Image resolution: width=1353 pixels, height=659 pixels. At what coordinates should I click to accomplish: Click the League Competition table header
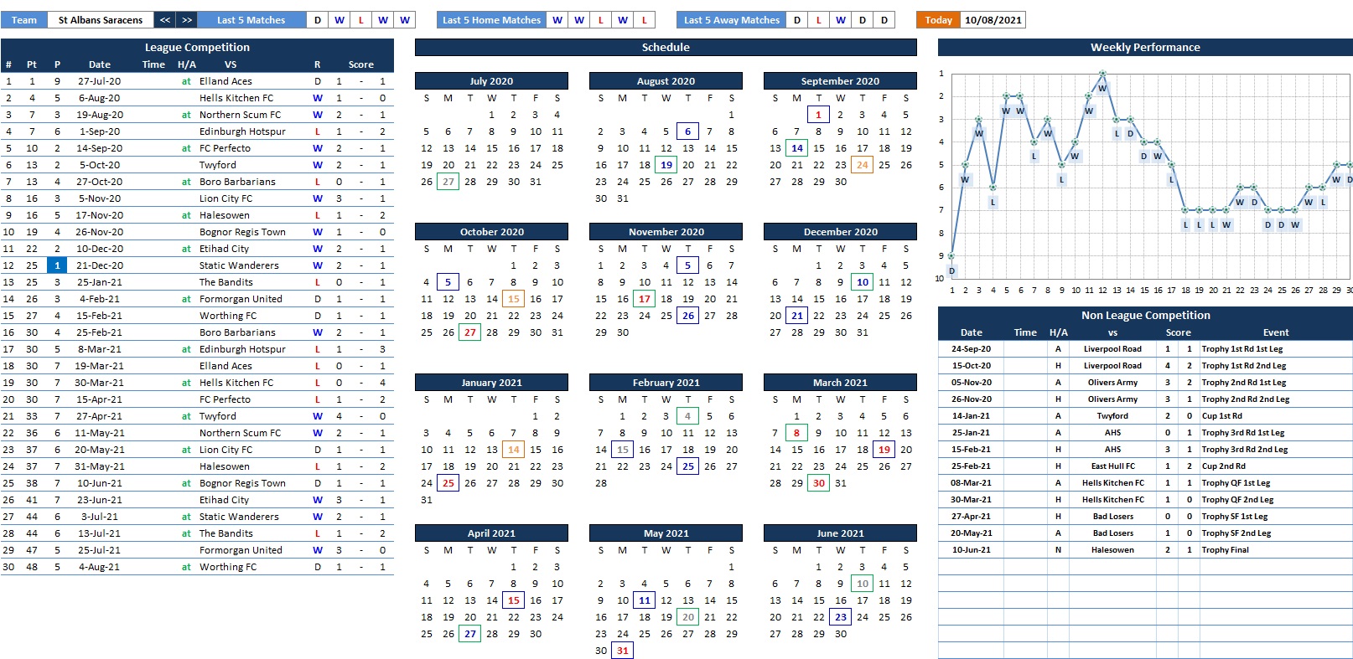click(x=197, y=48)
